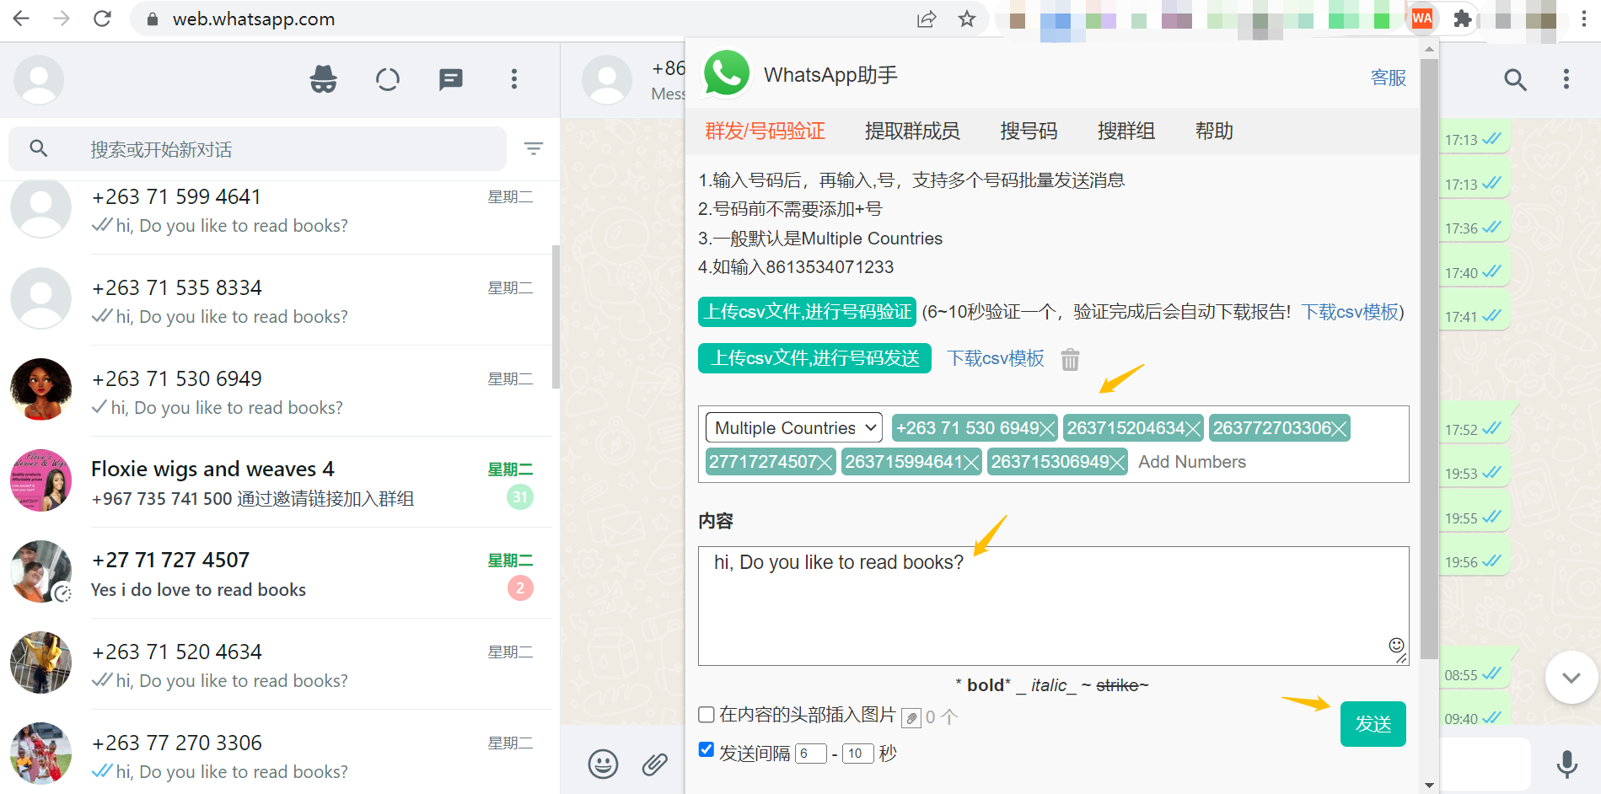The image size is (1601, 794).
Task: Open chat with +263 71 535 8334
Action: (280, 299)
